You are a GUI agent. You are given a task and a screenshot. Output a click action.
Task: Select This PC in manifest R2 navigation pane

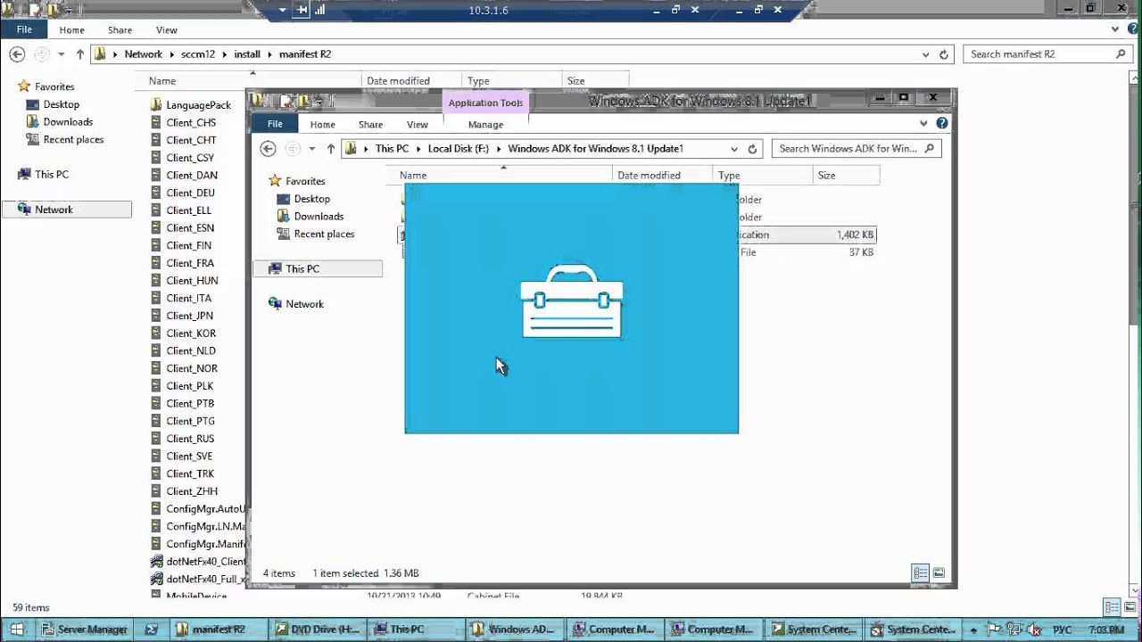pyautogui.click(x=52, y=175)
